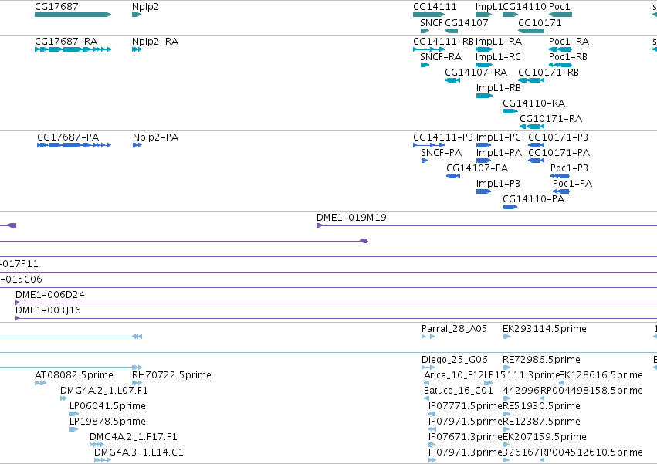Select BAC clone DME1-019M19 label

click(x=351, y=218)
